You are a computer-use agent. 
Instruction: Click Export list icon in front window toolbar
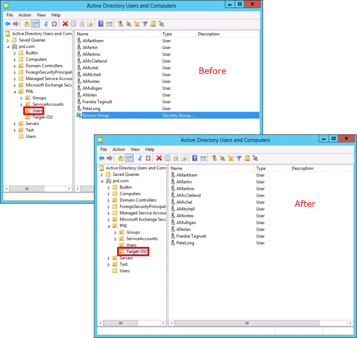[x=184, y=158]
